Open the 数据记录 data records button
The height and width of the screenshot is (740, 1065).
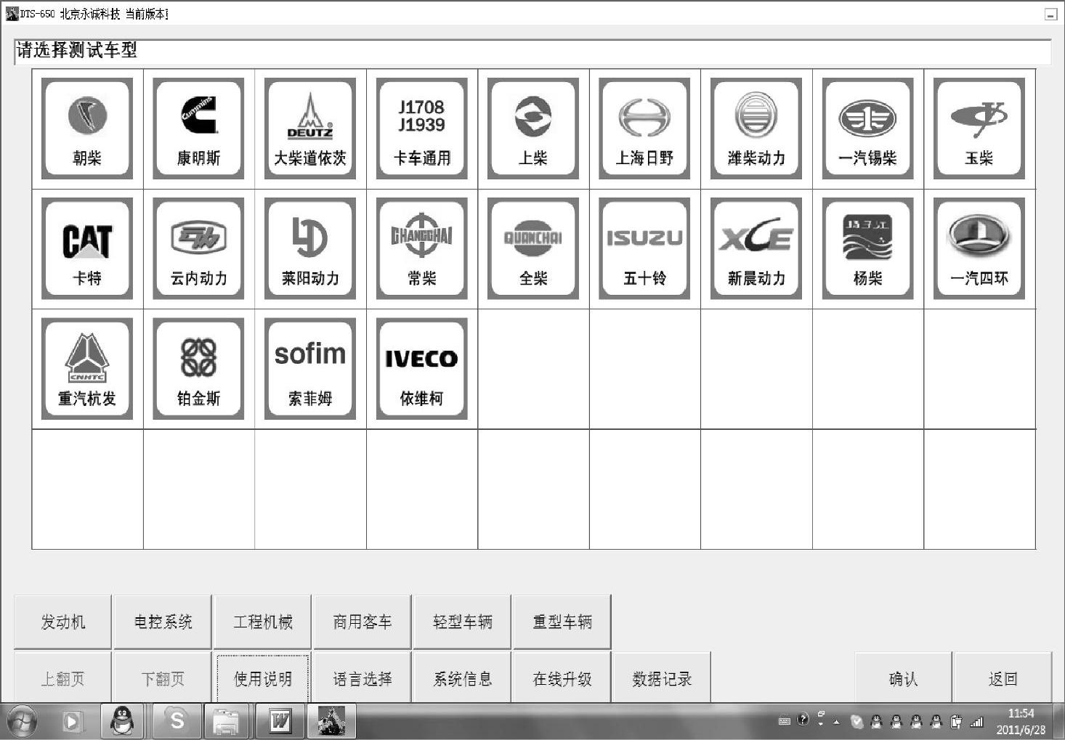662,678
